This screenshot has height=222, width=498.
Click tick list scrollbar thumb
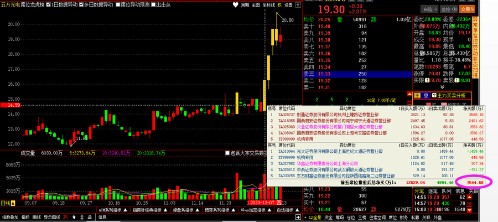tap(469, 204)
